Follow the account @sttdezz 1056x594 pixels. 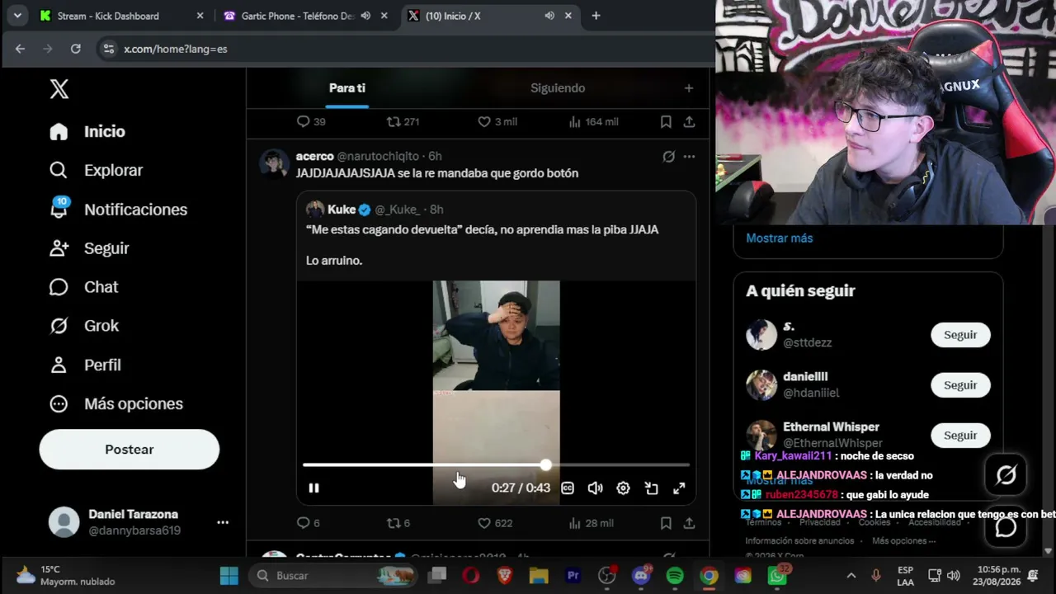tap(960, 335)
